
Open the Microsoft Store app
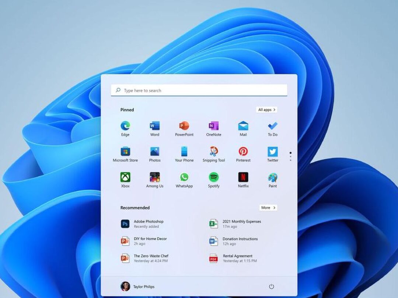(x=125, y=152)
